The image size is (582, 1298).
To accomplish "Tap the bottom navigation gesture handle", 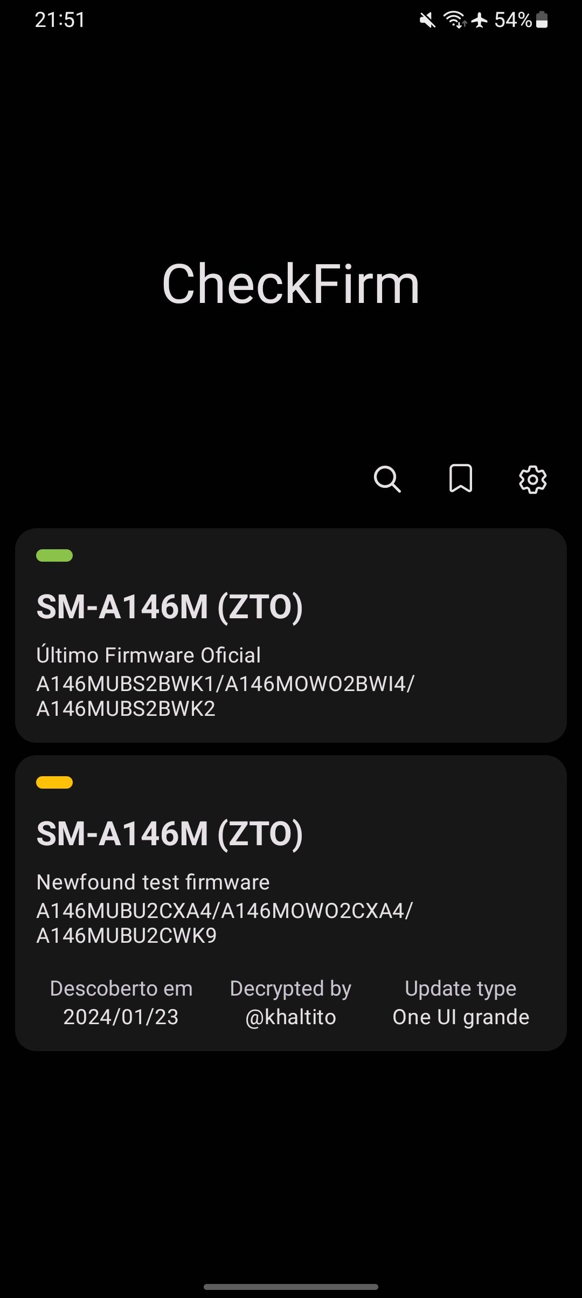I will click(x=291, y=1287).
